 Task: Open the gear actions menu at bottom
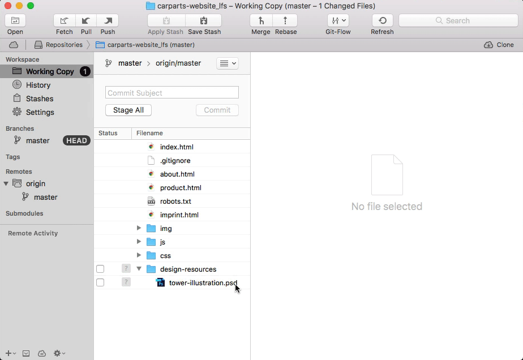point(58,353)
